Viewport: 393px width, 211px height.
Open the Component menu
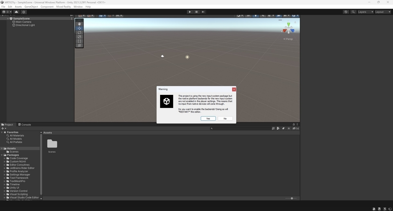tap(47, 7)
